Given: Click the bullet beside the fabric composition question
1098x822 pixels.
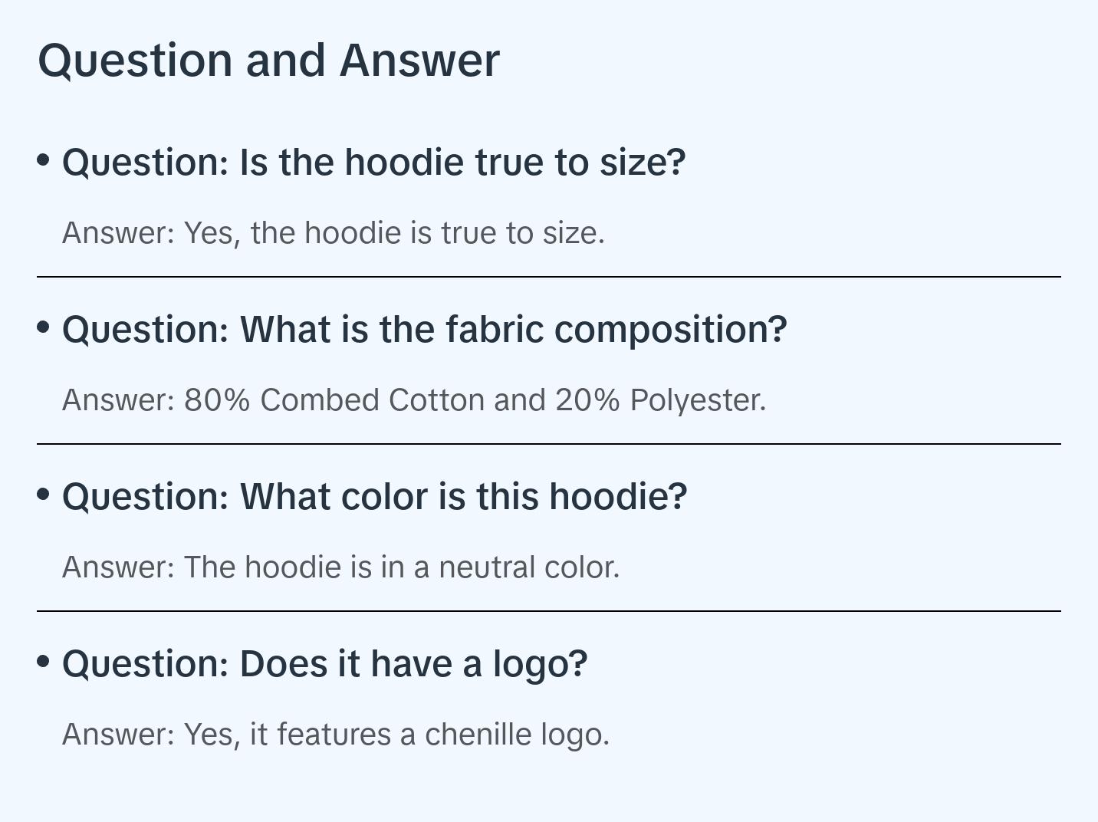Looking at the screenshot, I should [x=44, y=327].
